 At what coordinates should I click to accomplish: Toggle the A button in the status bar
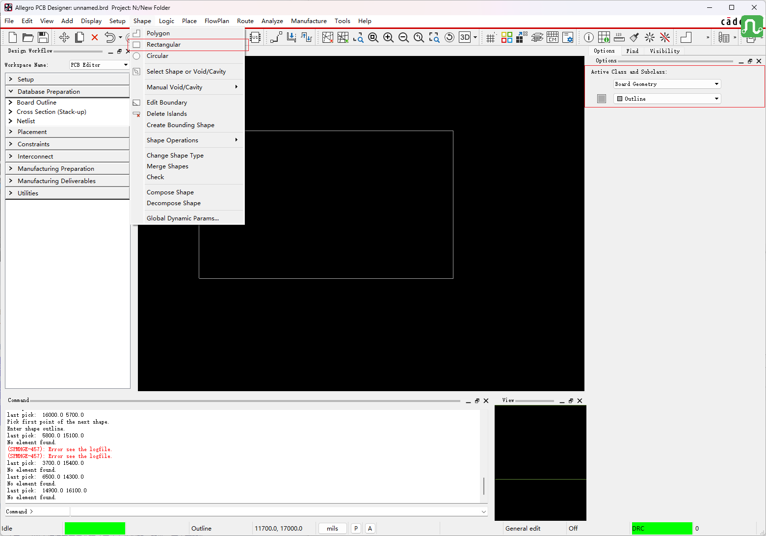click(x=370, y=528)
